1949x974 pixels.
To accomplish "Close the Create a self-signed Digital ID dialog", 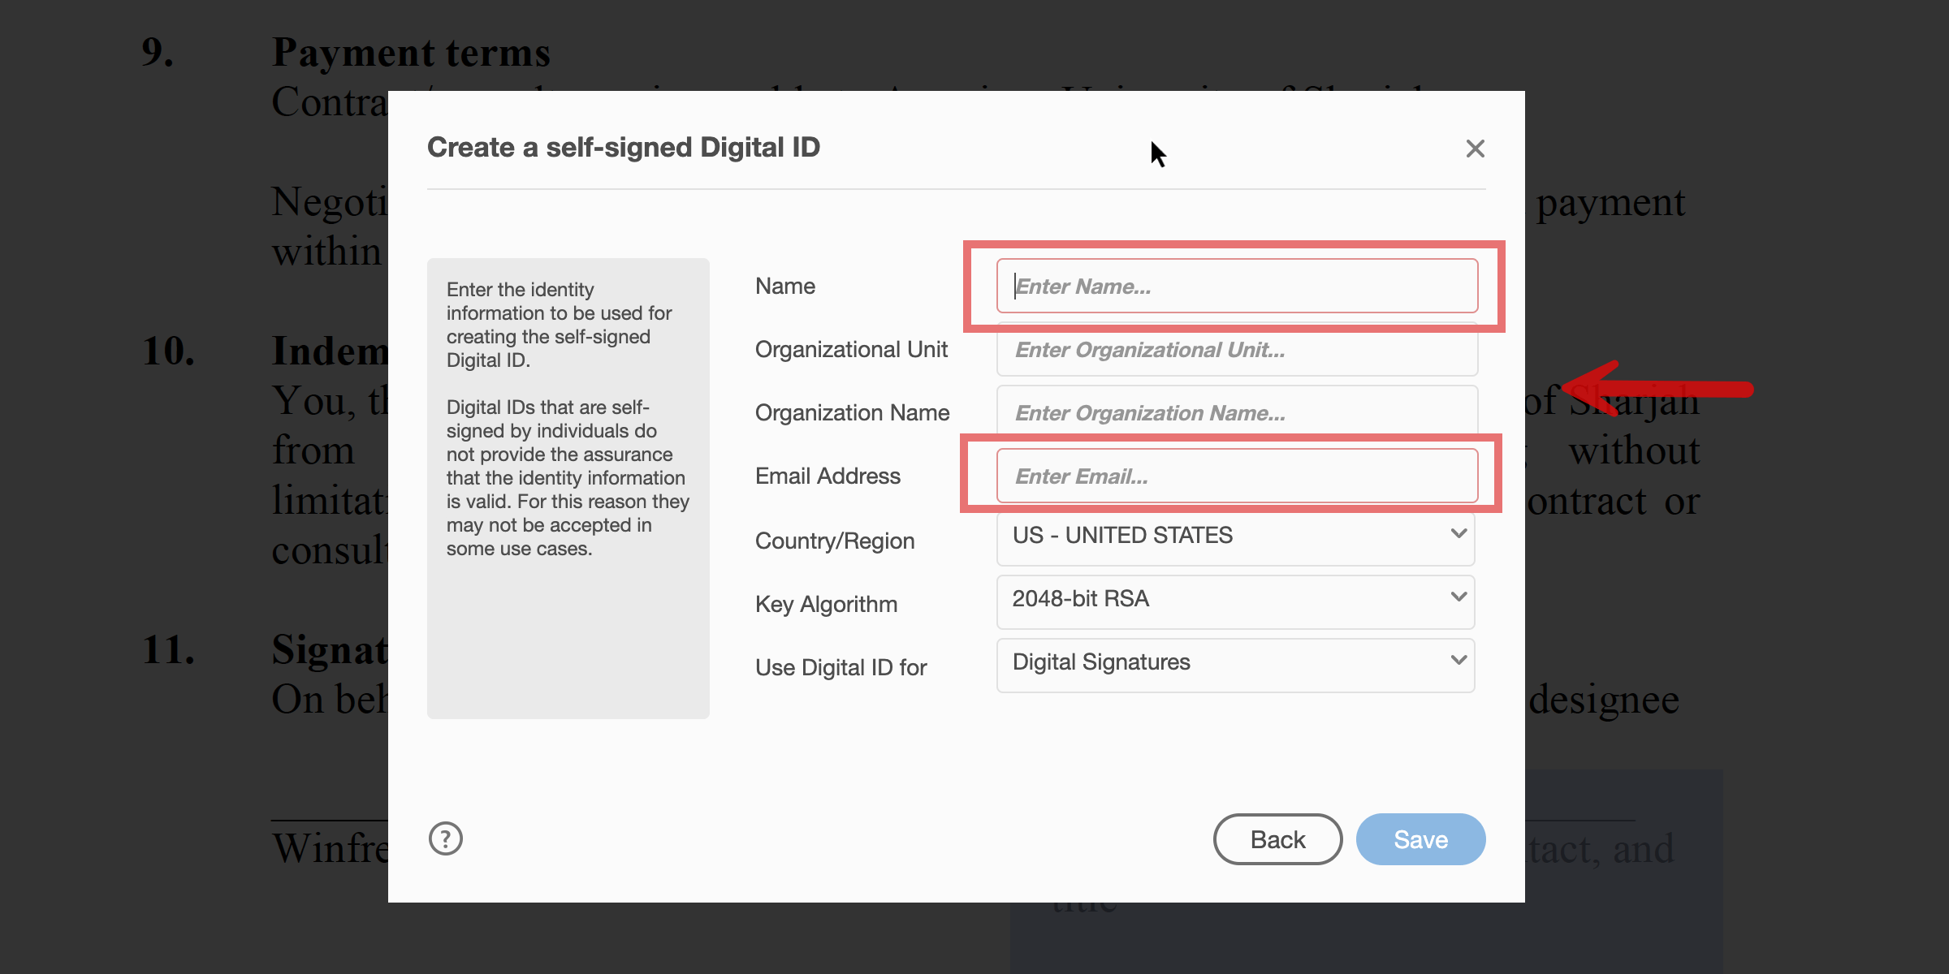I will pos(1474,149).
